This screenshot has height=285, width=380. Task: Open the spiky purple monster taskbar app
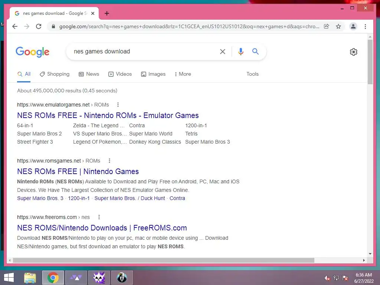pos(99,278)
